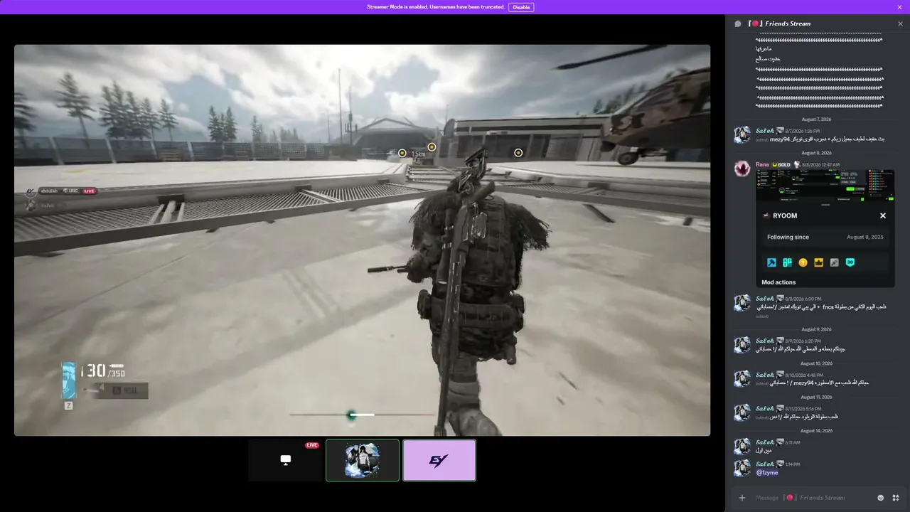Click the Rana username
Image resolution: width=910 pixels, height=512 pixels.
tap(762, 164)
